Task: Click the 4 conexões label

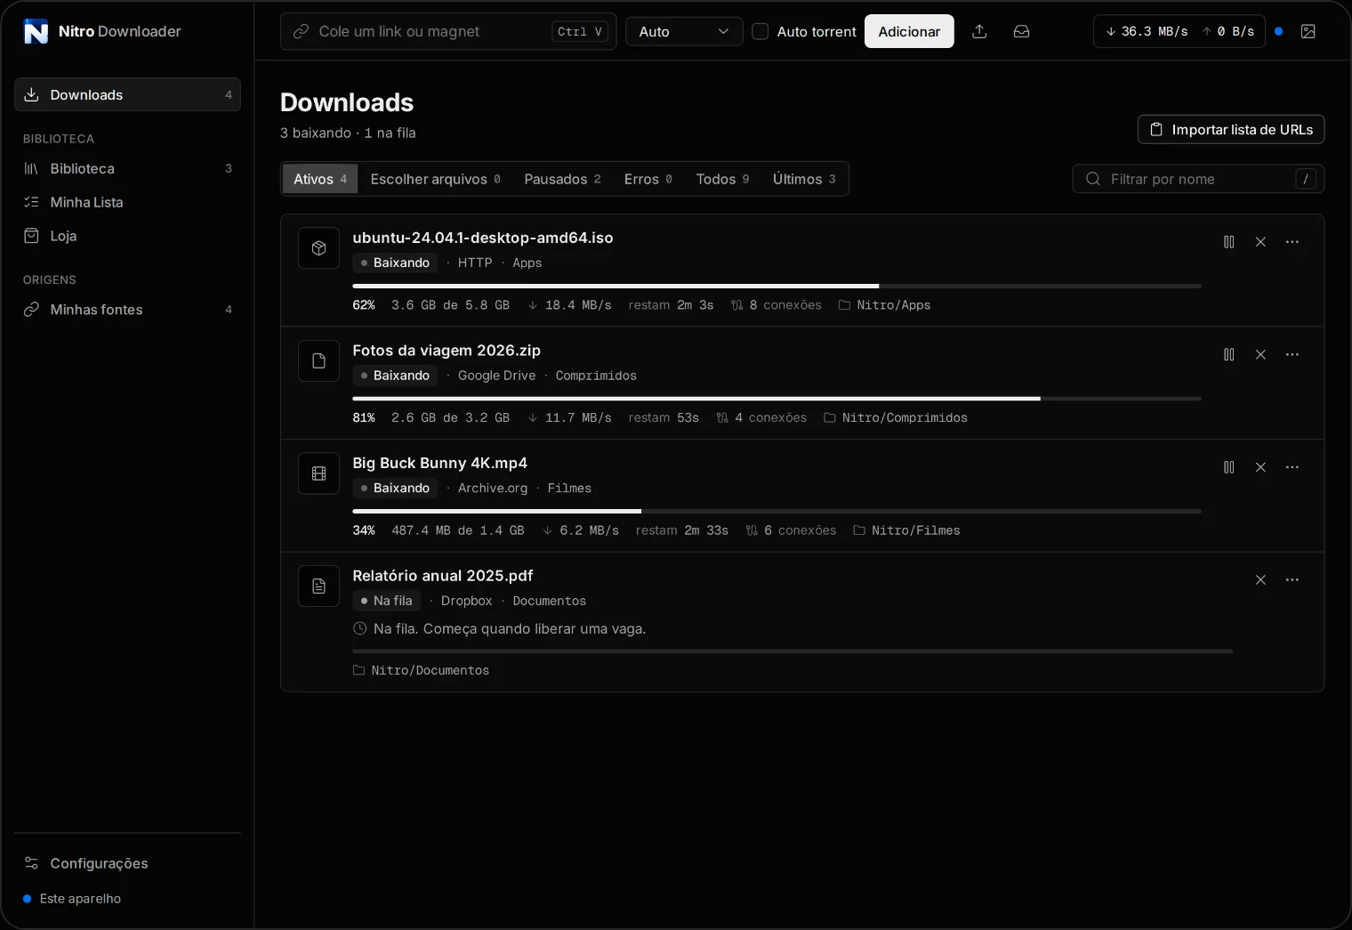Action: [761, 417]
